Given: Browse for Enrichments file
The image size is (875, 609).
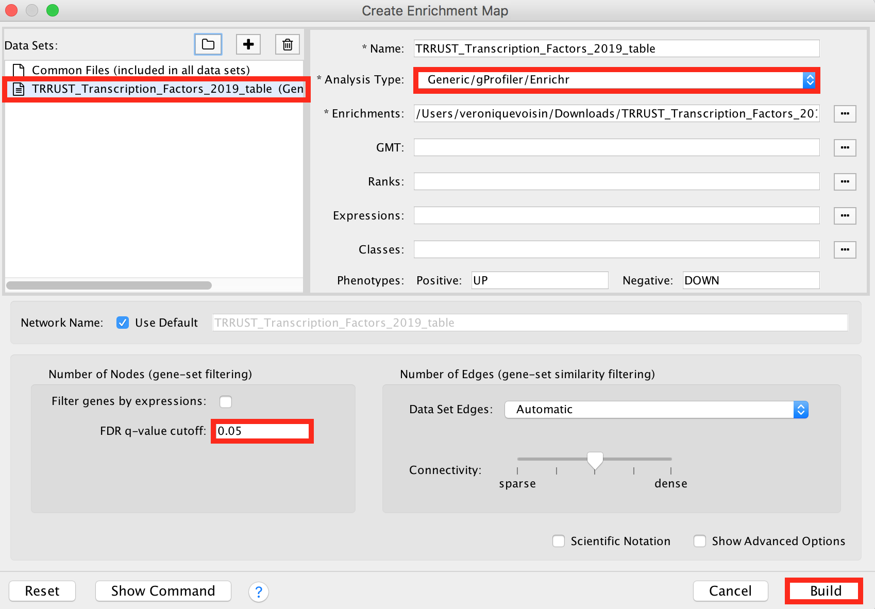Looking at the screenshot, I should [x=845, y=113].
